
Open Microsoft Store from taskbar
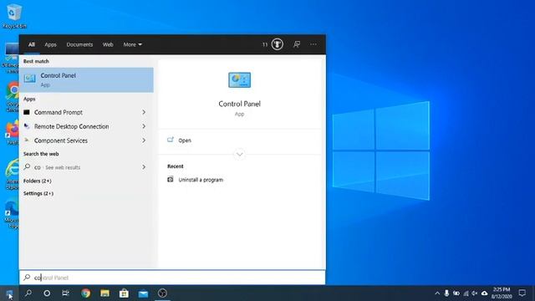[124, 293]
